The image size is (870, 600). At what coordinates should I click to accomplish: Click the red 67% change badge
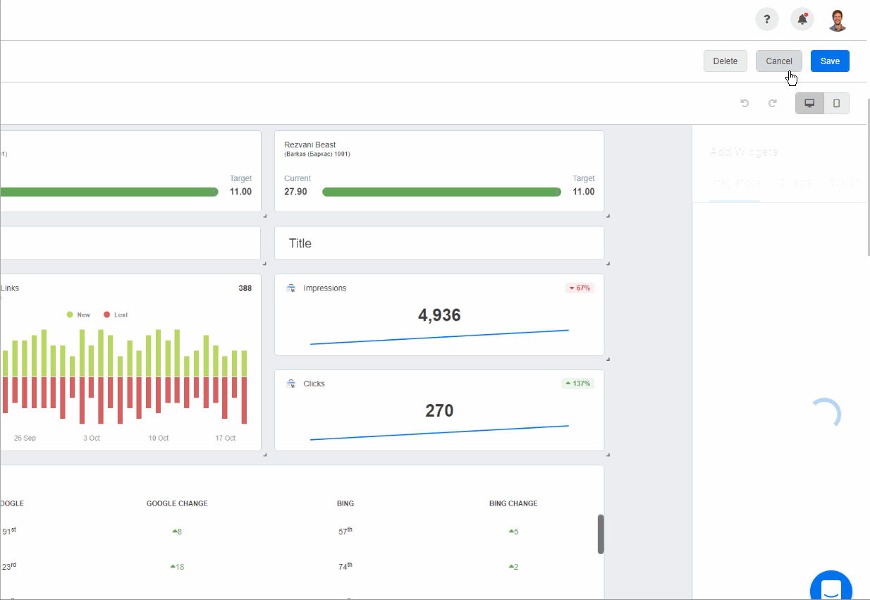tap(580, 288)
